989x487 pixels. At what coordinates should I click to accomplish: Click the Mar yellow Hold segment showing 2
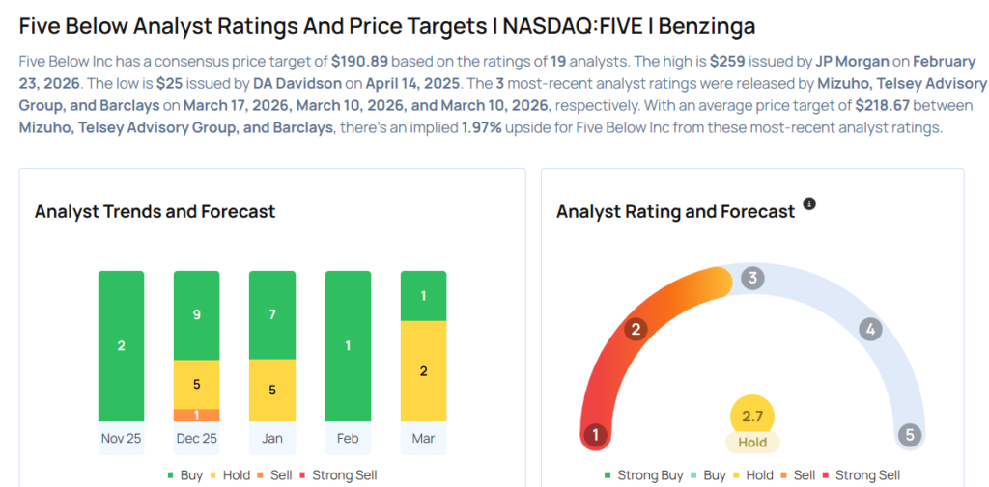pos(423,371)
